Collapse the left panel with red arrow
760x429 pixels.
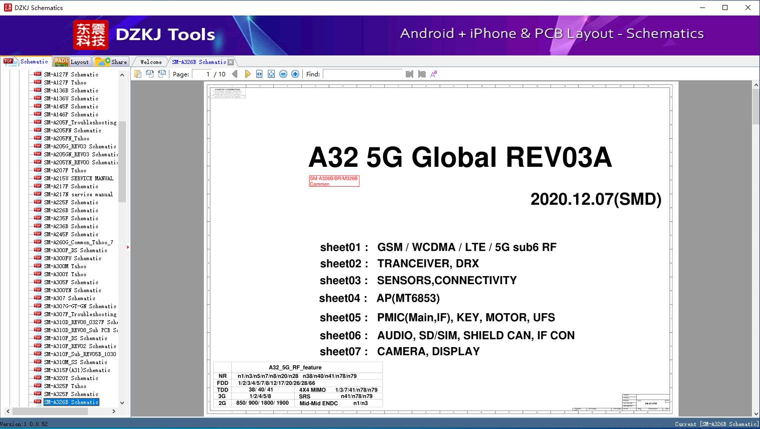pos(128,247)
